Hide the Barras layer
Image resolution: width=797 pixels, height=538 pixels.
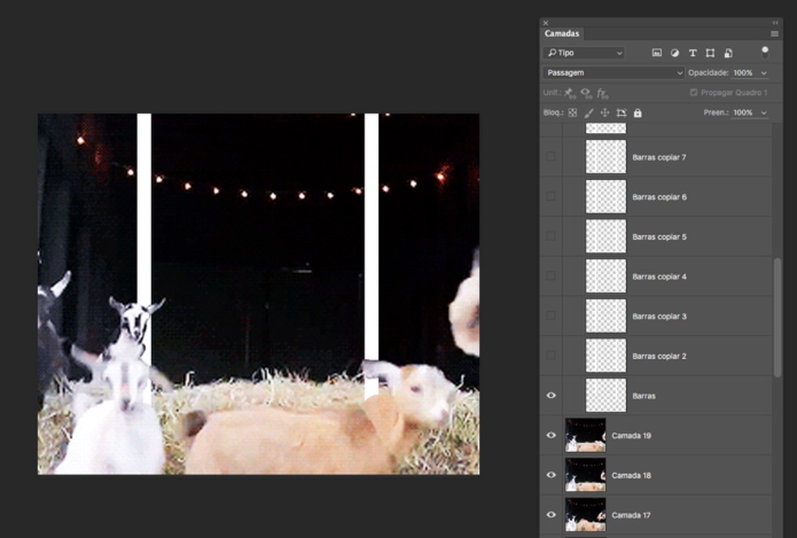pyautogui.click(x=552, y=395)
